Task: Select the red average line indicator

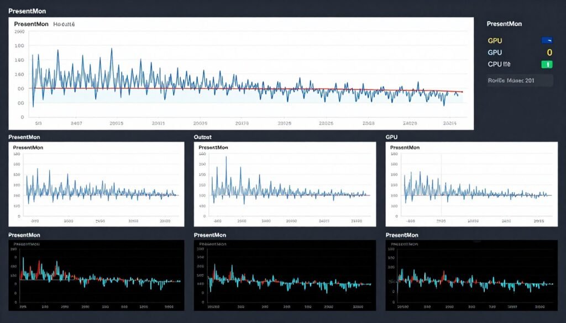Action: tap(249, 87)
